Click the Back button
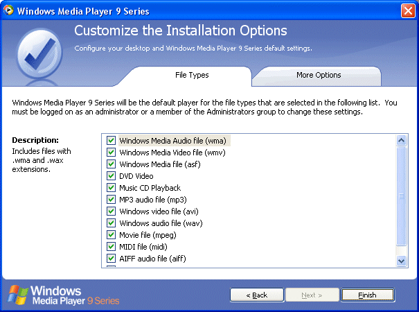 (256, 295)
